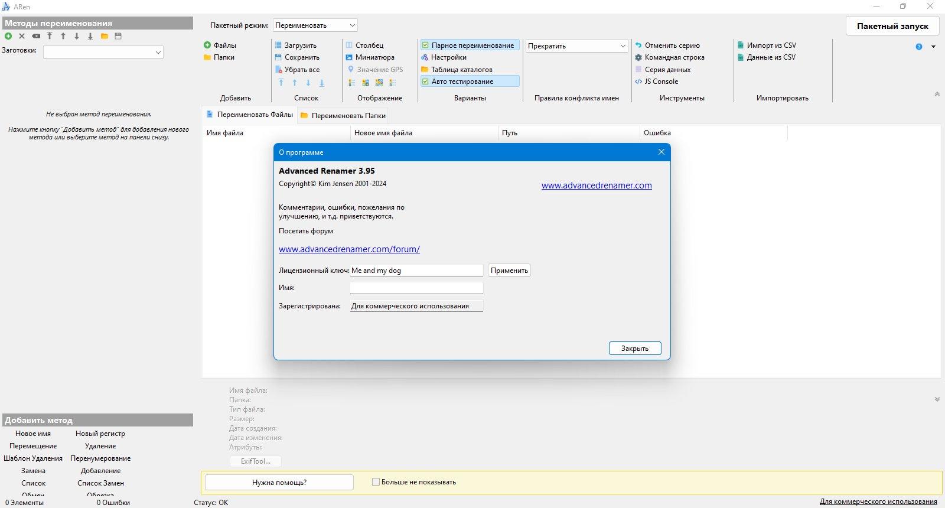
Task: Click Данные из CSV
Action: 767,57
